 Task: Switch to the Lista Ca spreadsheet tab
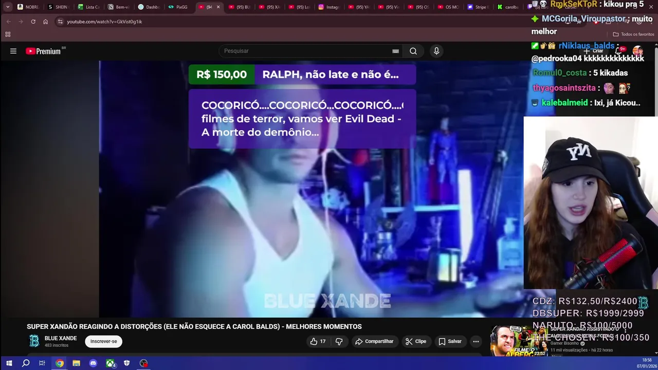(x=88, y=7)
